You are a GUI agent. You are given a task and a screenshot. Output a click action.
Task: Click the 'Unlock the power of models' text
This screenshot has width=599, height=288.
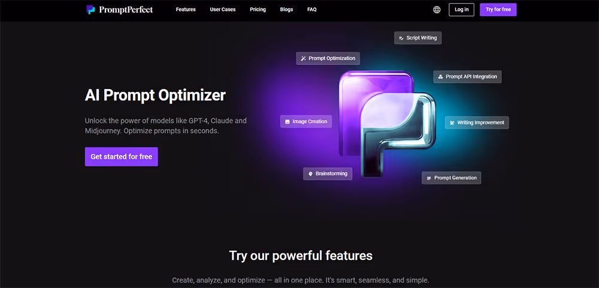click(x=166, y=125)
